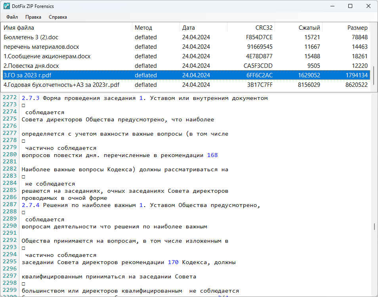Sort by Имя файла column header
Image resolution: width=378 pixels, height=297 pixels.
pyautogui.click(x=67, y=28)
